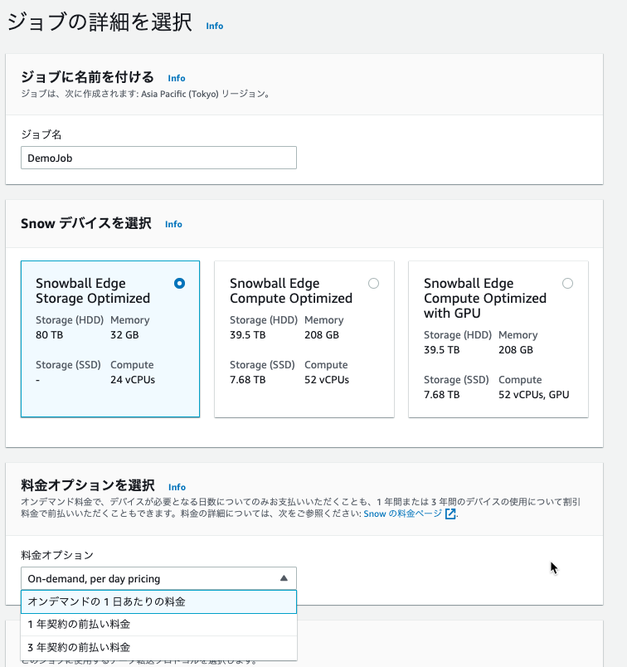
Task: Click Asia Pacific (Tokyo) region description text
Action: [x=145, y=94]
